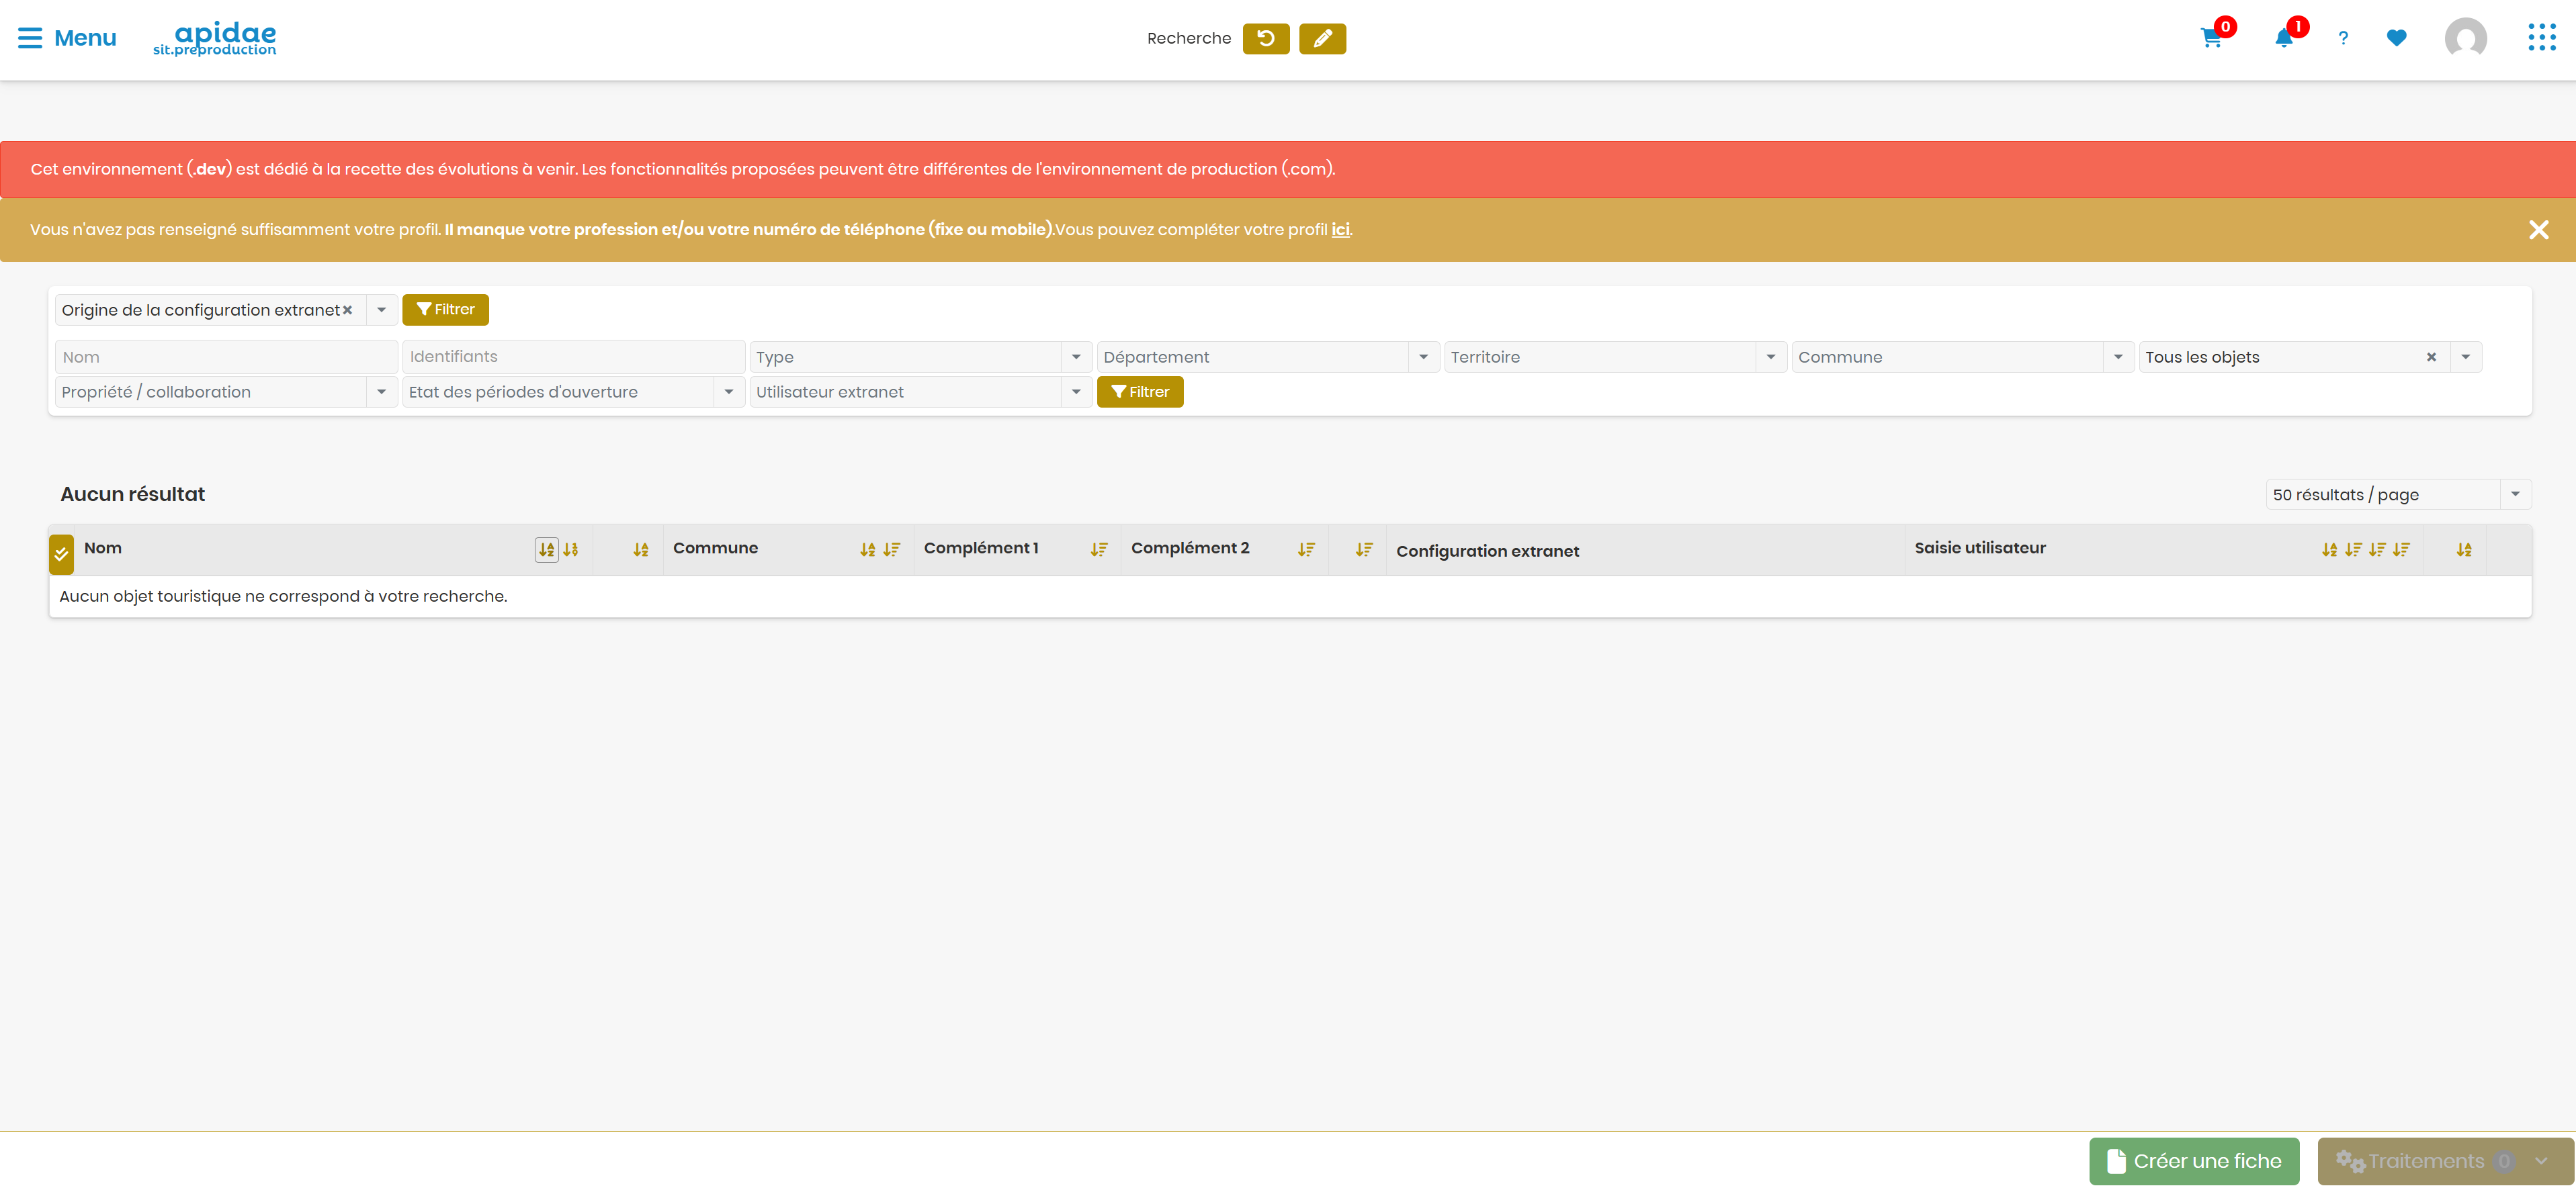Reset search with the undo arrow button
The height and width of the screenshot is (1190, 2576).
click(1266, 38)
